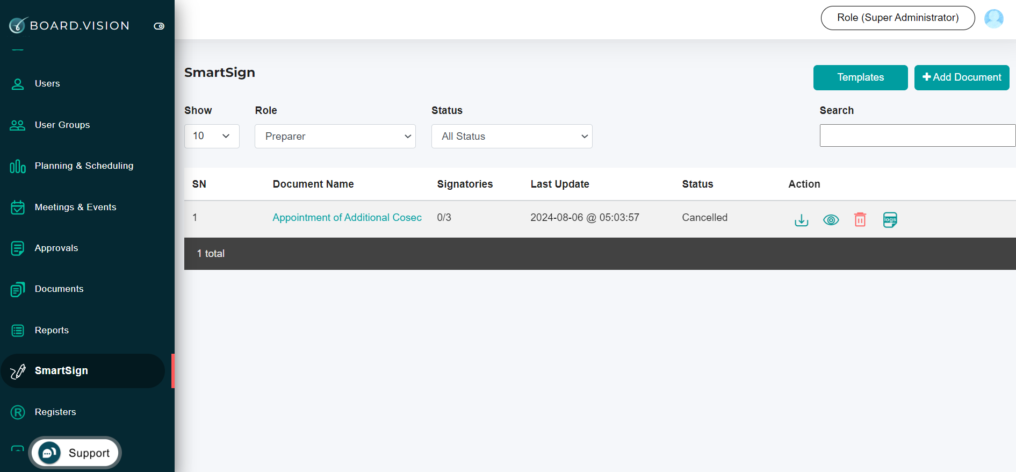Click the 1 total footer text

pyautogui.click(x=211, y=253)
